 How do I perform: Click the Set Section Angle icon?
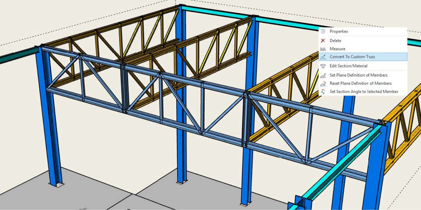[323, 92]
